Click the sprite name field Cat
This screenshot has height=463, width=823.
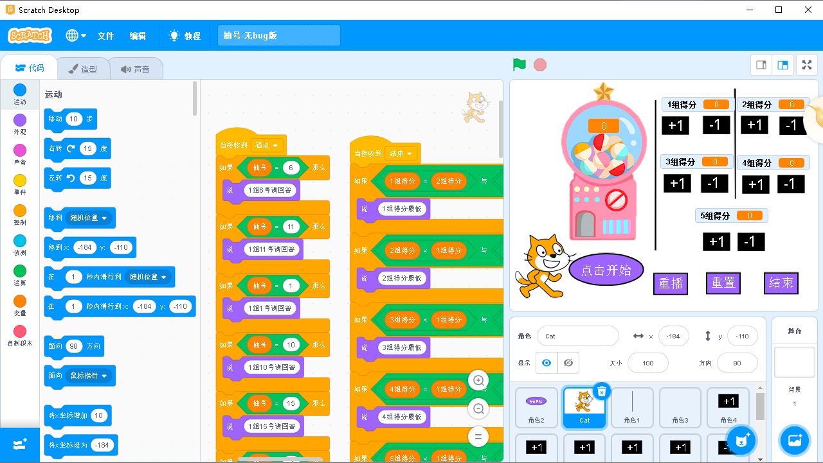click(577, 336)
